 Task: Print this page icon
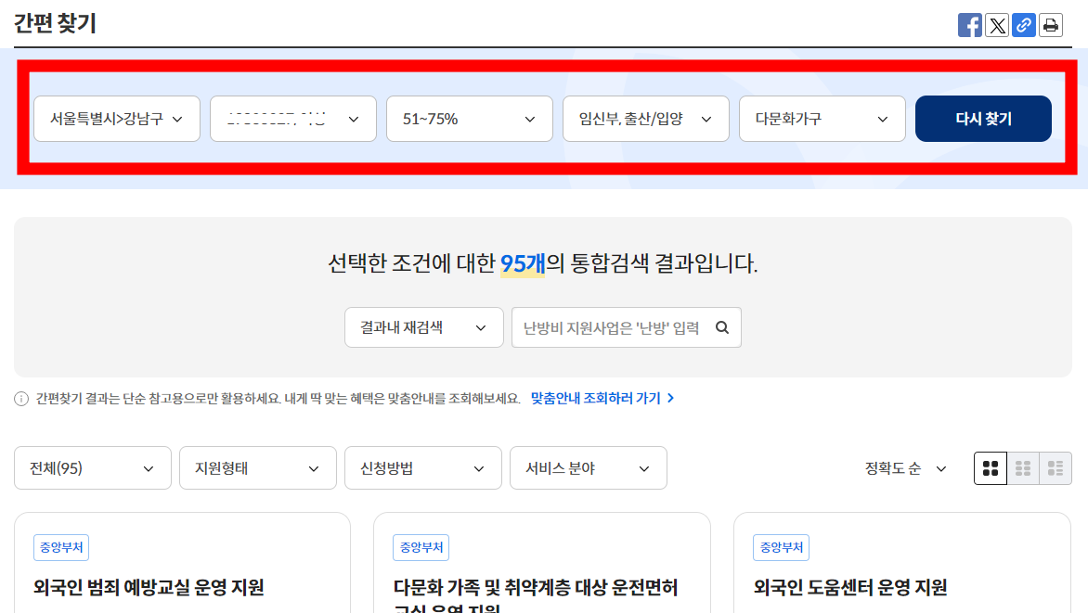[1051, 25]
